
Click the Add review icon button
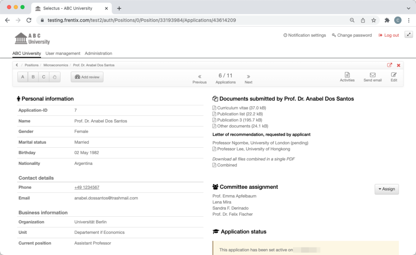(87, 77)
